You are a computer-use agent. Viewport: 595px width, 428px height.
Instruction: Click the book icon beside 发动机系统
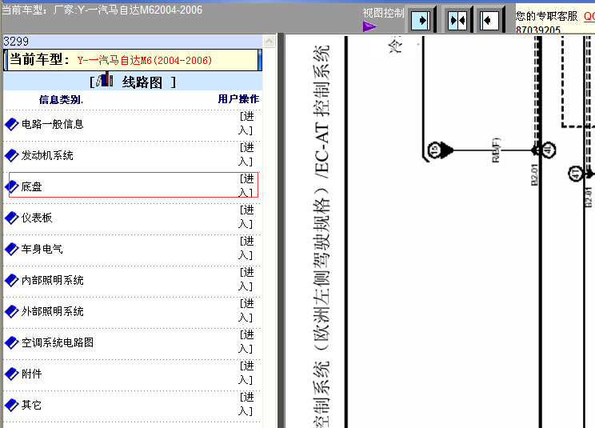[12, 155]
